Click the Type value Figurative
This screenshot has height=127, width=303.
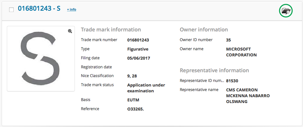tap(138, 49)
